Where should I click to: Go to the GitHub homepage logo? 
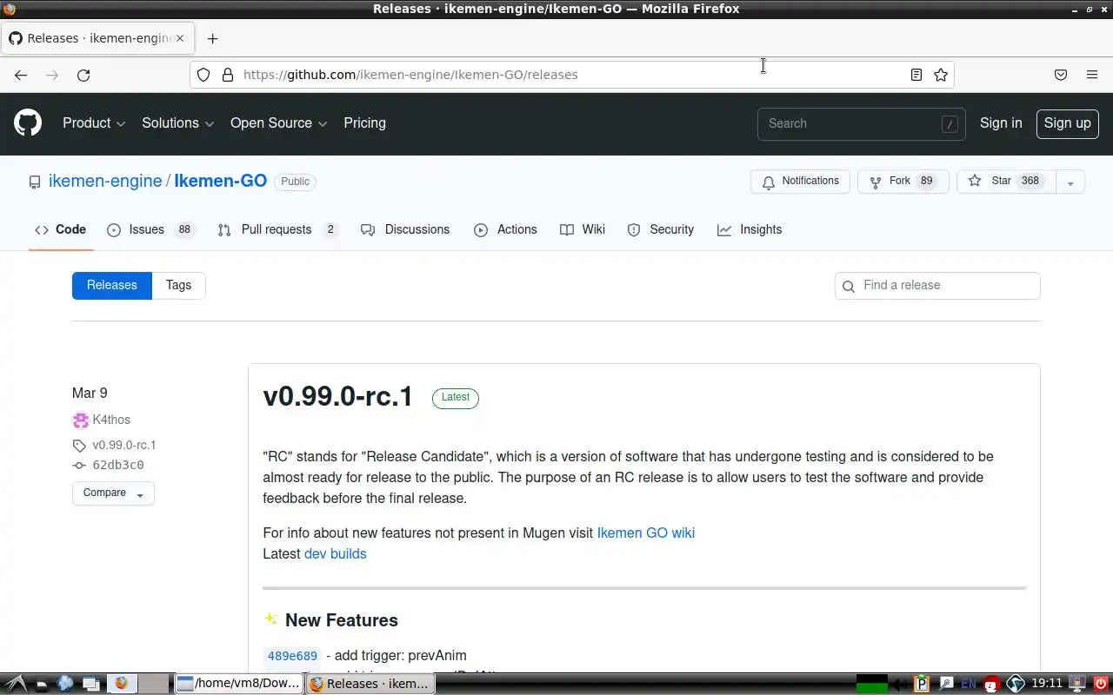click(x=28, y=123)
